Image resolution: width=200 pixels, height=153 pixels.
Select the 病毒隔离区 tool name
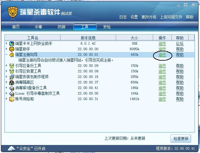24,83
